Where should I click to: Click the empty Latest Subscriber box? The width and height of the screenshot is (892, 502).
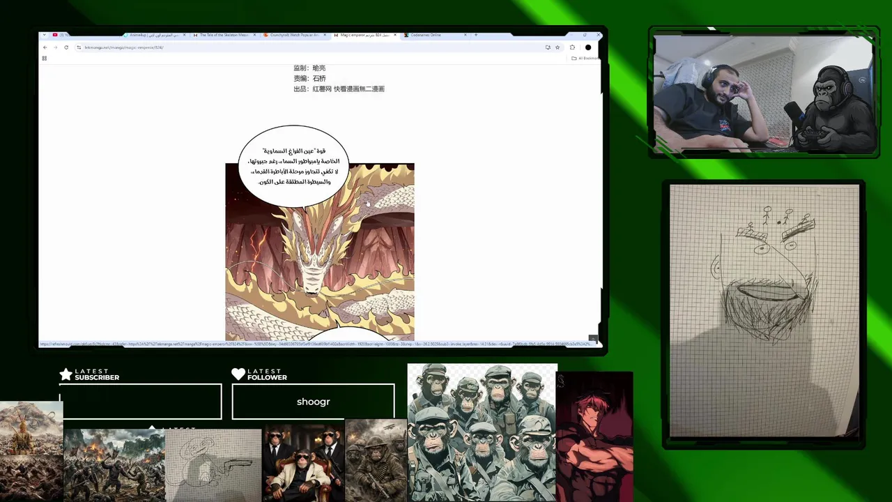[x=141, y=402]
